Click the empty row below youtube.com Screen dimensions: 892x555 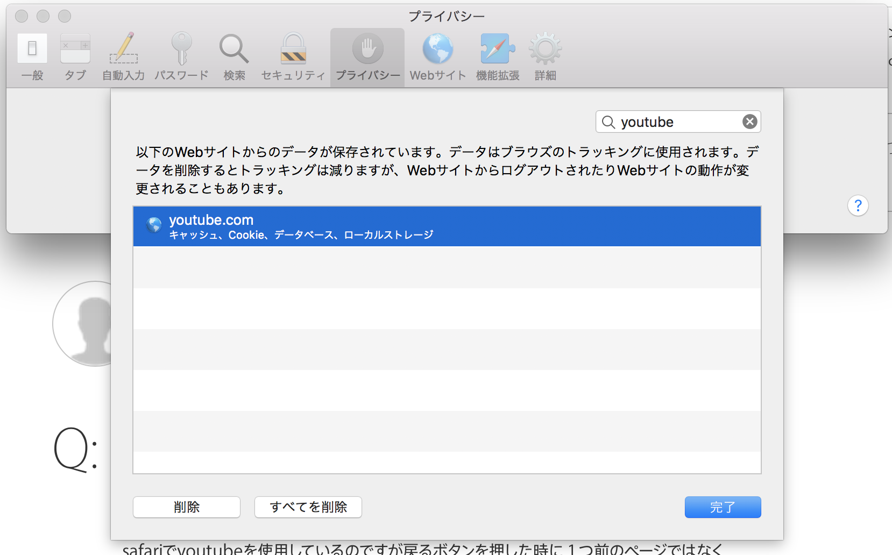447,267
